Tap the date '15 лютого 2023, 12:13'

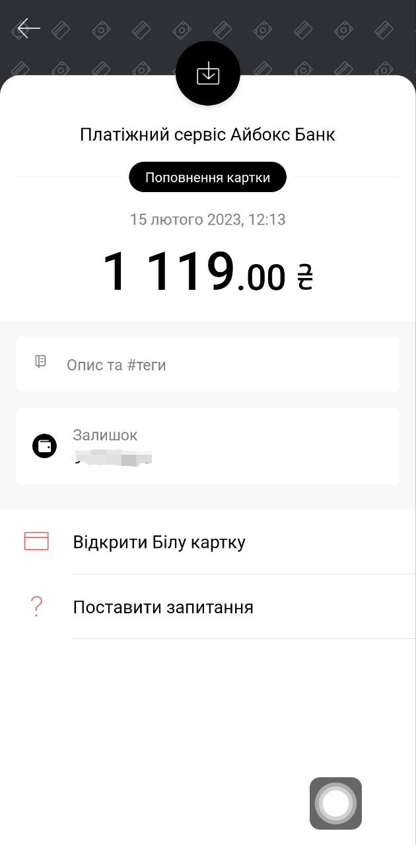tap(208, 219)
